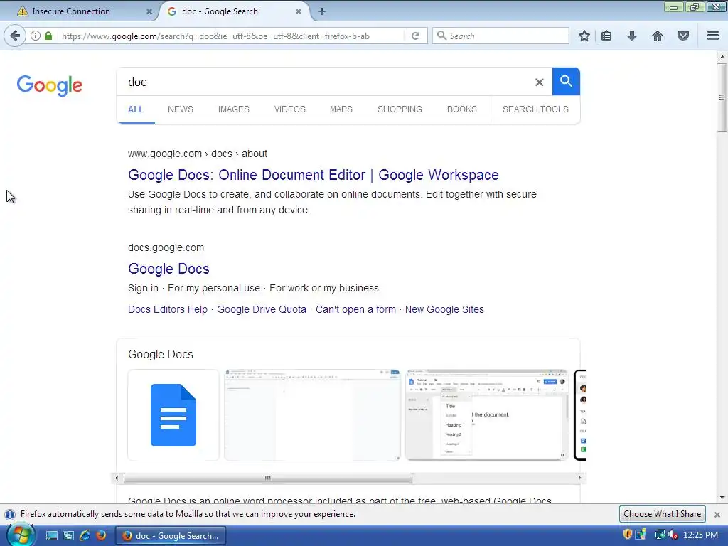This screenshot has height=546, width=728.
Task: Click the page vertical scrollbar thumb
Action: (722, 97)
